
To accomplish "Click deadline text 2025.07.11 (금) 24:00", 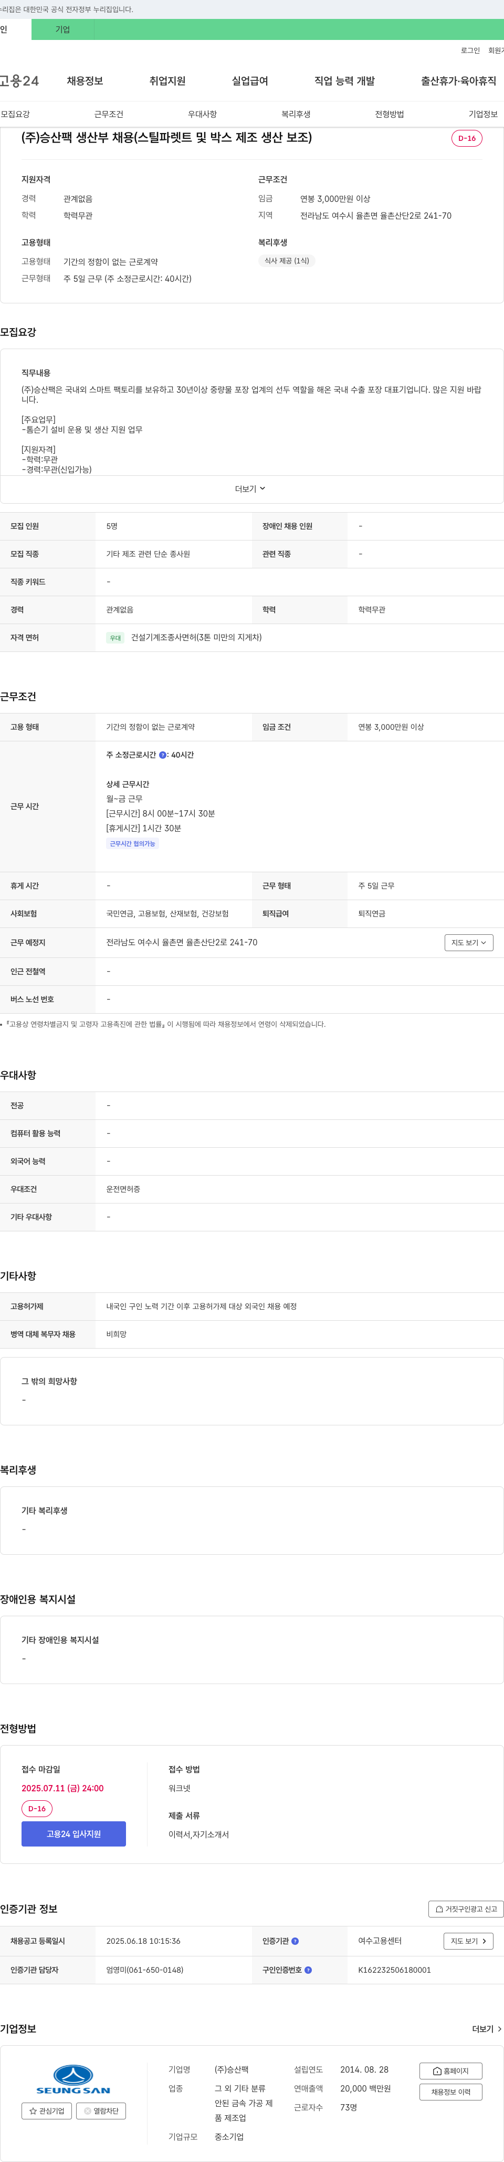I will coord(63,1789).
